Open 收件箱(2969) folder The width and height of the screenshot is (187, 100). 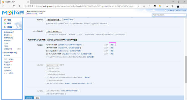pyautogui.click(x=9, y=32)
